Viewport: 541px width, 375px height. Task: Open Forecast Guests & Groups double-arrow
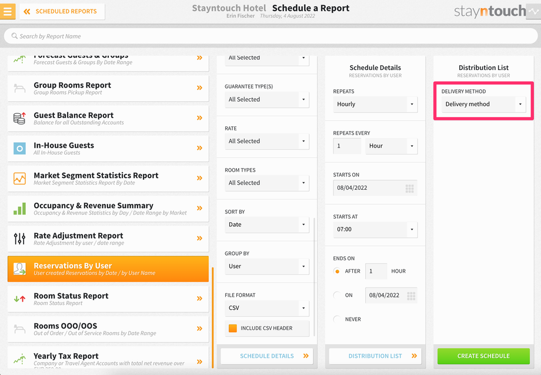coord(199,58)
